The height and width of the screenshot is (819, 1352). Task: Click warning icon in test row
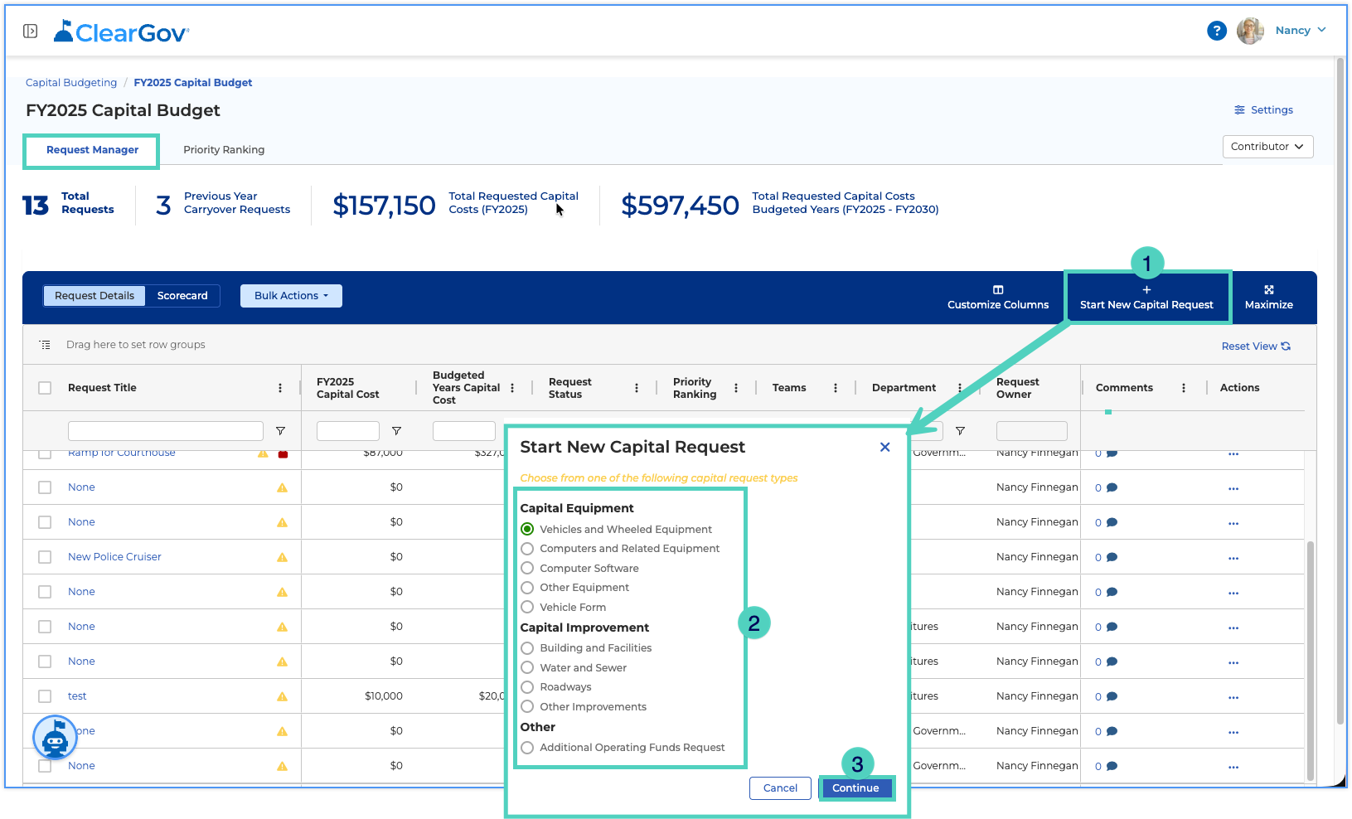click(x=283, y=696)
